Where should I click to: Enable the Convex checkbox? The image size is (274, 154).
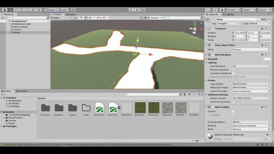click(x=233, y=111)
